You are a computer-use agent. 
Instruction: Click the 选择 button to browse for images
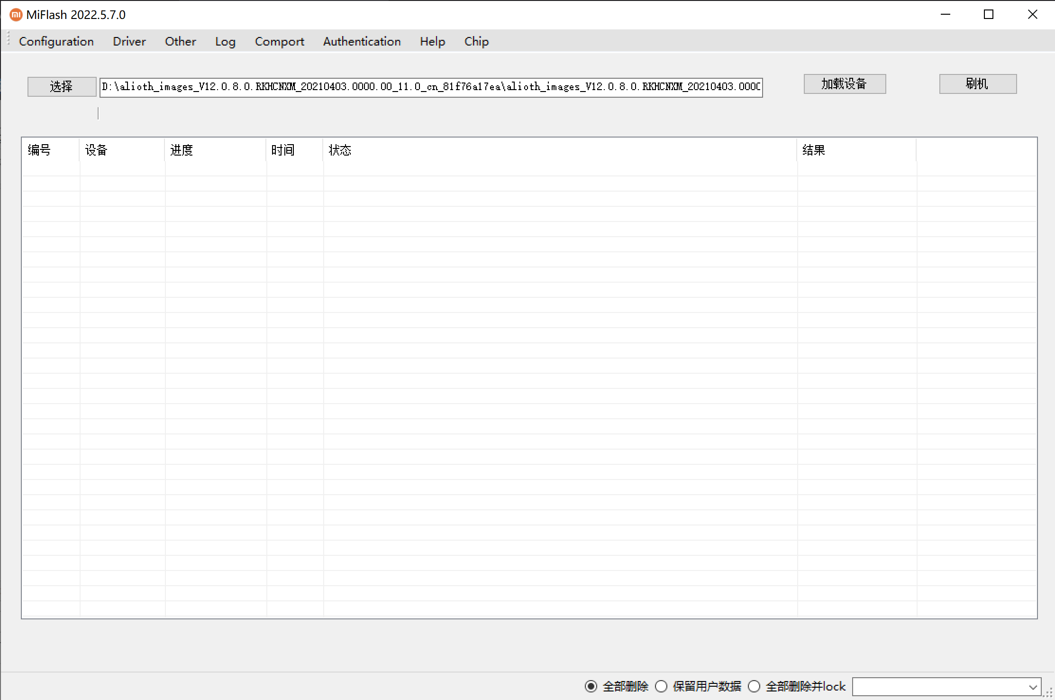[x=62, y=86]
